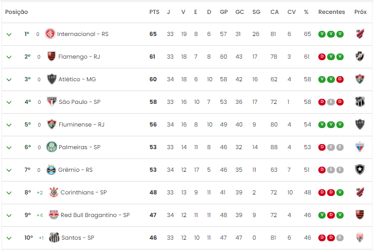374x251 pixels.
Task: Click Flamengo's red D recent result badge
Action: click(x=322, y=57)
